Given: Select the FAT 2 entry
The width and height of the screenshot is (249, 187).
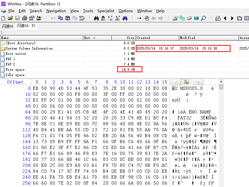Looking at the screenshot, I should (x=10, y=64).
